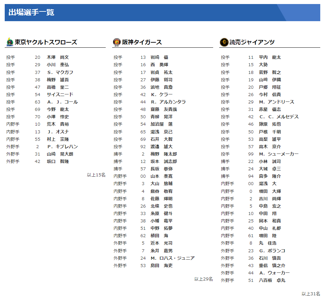The width and height of the screenshot is (329, 302).
Task: Select the 阪神タイガース team heading
Action: pos(142,42)
